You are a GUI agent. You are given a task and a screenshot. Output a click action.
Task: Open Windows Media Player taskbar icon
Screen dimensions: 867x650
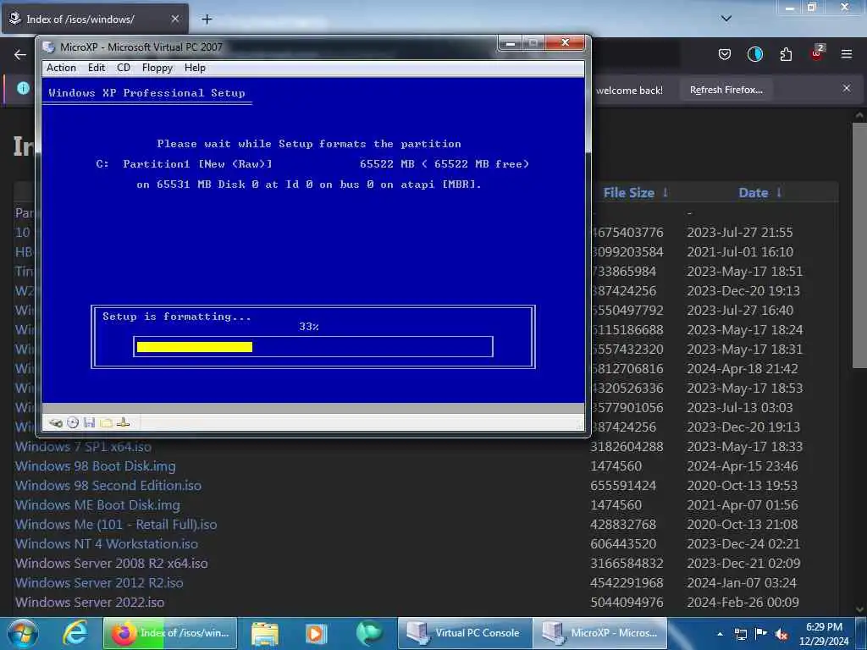coord(317,633)
